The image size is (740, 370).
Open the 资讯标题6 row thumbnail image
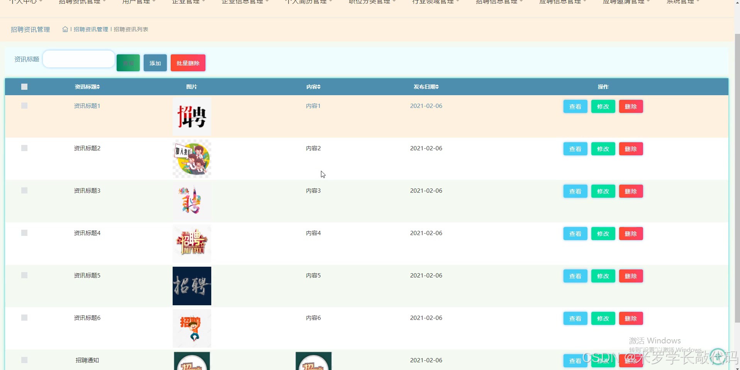192,328
